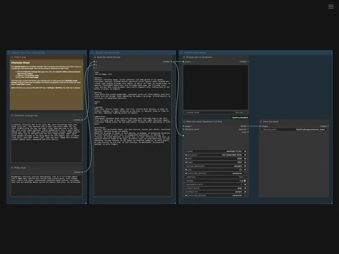Click the STRING output socket of Character node

click(x=82, y=120)
